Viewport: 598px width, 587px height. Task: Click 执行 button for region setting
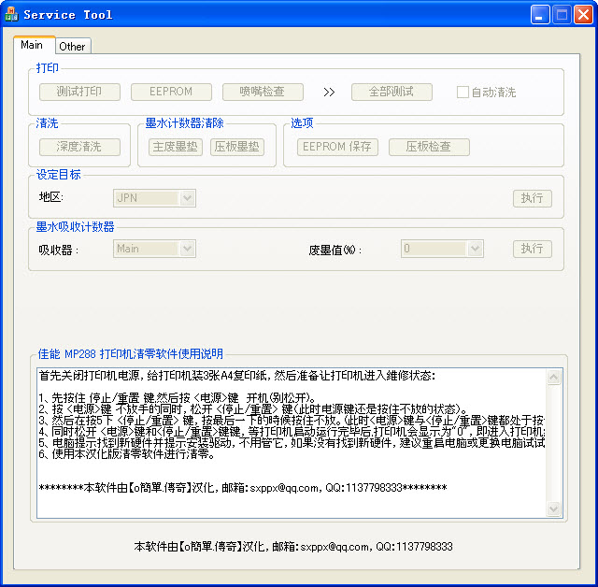coord(532,198)
